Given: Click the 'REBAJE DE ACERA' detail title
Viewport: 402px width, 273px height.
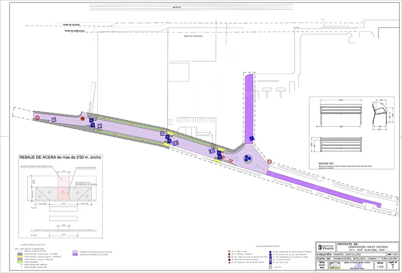Looking at the screenshot, I should (60, 158).
